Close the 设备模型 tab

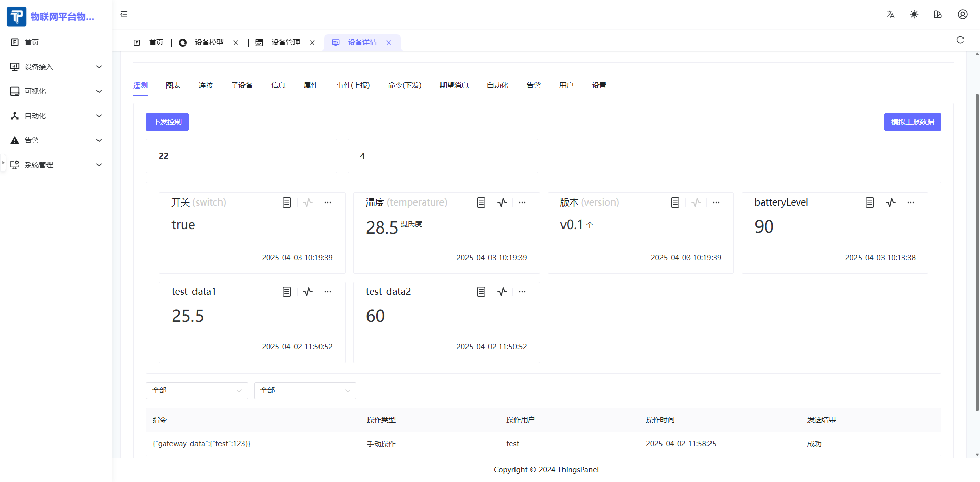click(x=236, y=43)
